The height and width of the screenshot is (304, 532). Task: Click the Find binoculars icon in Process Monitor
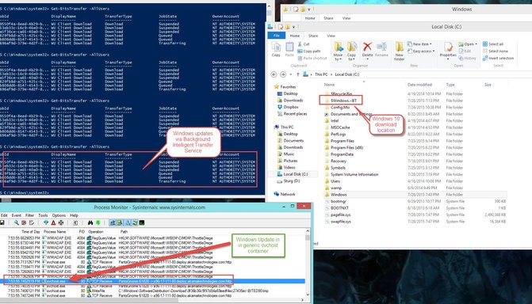90,222
